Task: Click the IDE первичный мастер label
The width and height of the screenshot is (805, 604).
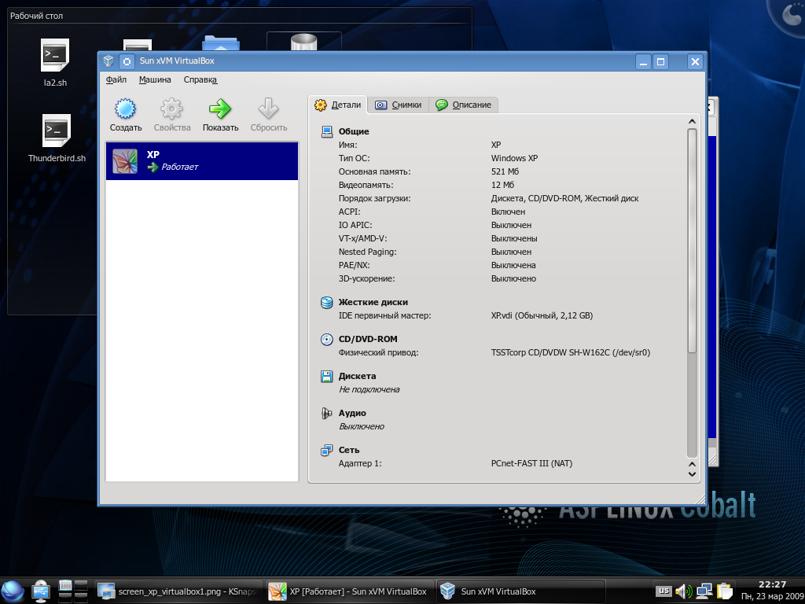Action: coord(384,315)
